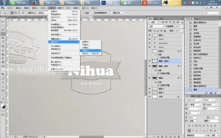Select the History Brush tool
Viewport: 221px width, 138px height.
3,58
